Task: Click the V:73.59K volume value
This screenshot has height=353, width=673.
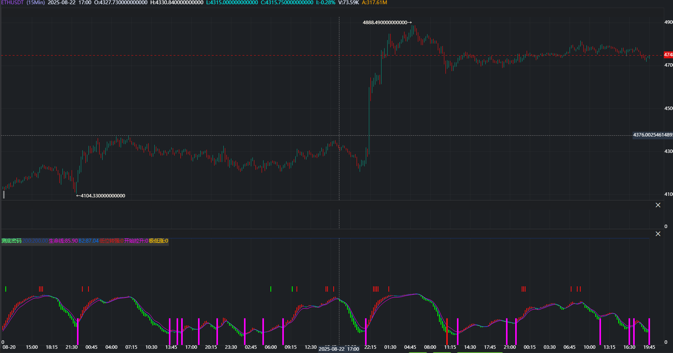Action: point(349,3)
